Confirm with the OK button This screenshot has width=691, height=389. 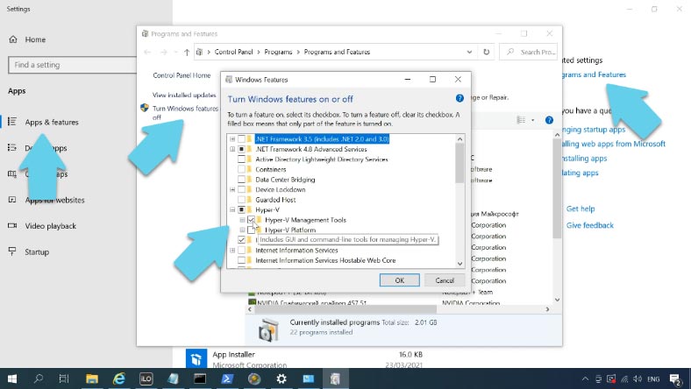click(399, 280)
